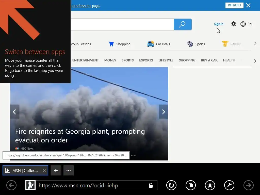Select the LIFESTYLE category
The width and height of the screenshot is (260, 195).
tap(166, 60)
